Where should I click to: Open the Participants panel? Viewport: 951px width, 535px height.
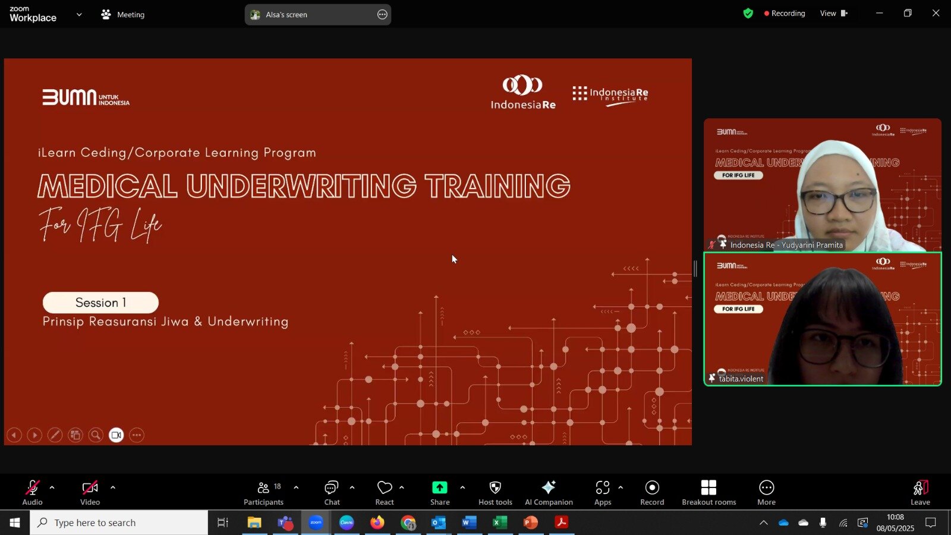263,493
